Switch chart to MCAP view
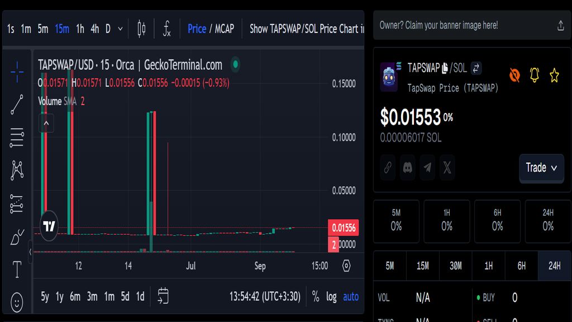The image size is (572, 322). click(225, 29)
